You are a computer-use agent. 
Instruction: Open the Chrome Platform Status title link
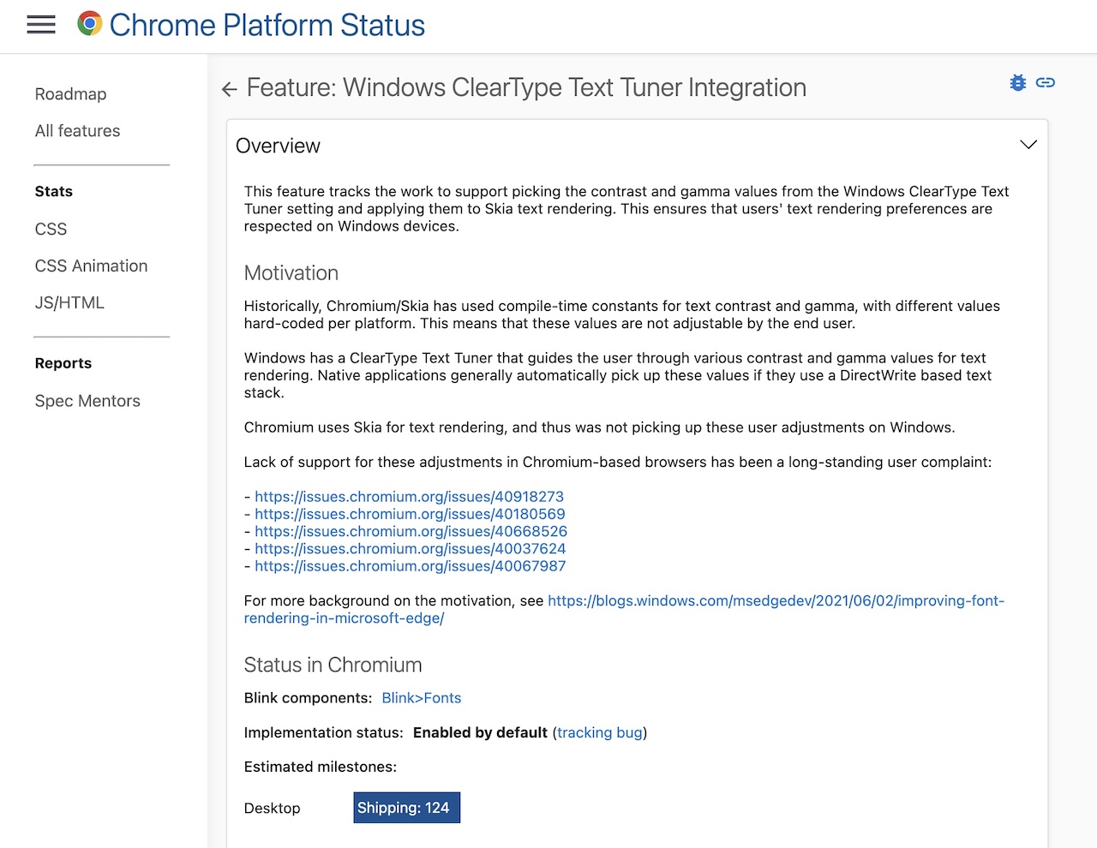267,25
